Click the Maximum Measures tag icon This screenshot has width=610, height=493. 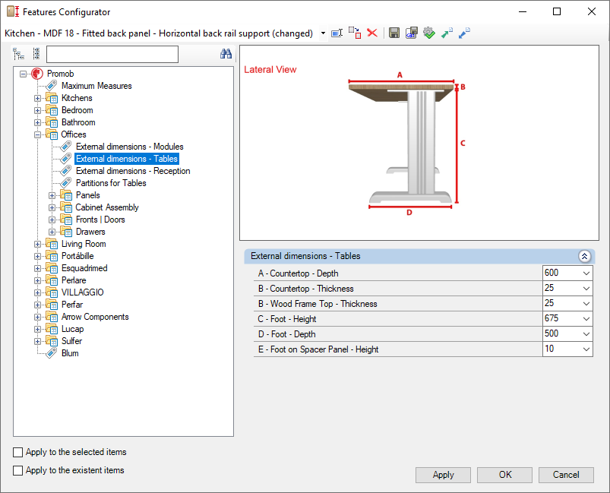tap(52, 86)
